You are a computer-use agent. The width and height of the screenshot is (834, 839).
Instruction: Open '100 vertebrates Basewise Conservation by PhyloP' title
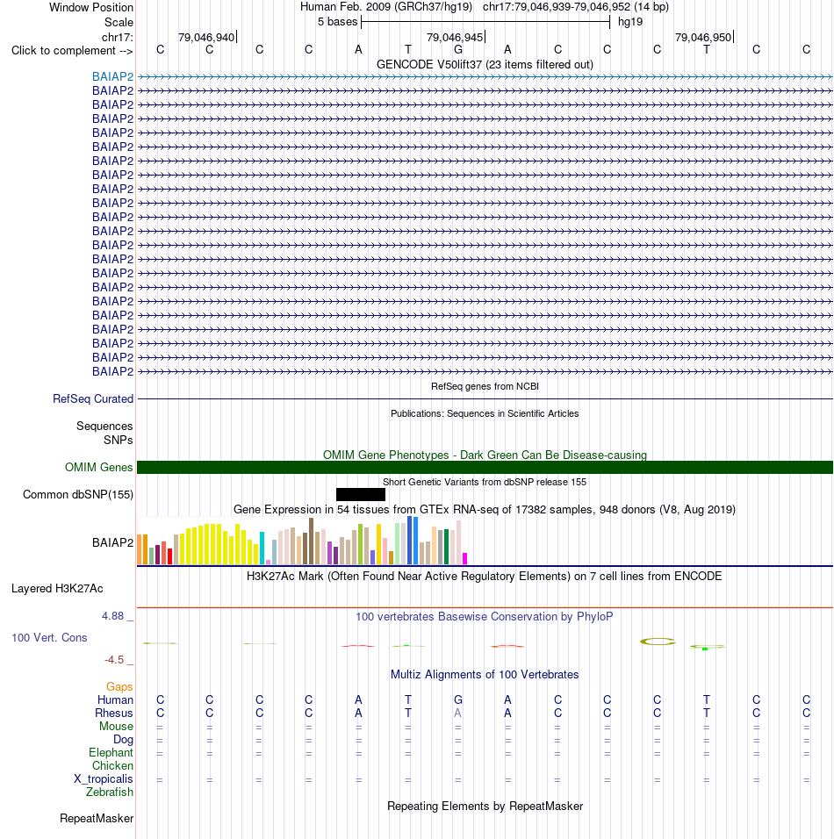point(485,616)
